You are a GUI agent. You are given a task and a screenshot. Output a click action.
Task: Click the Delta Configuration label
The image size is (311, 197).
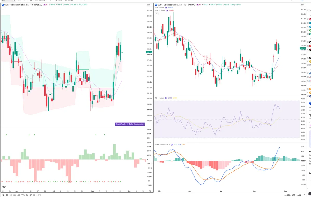pyautogui.click(x=136, y=124)
